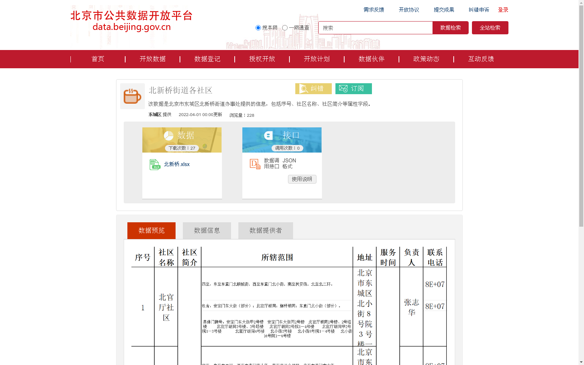Open 政策动态 navigation item
Image resolution: width=584 pixels, height=365 pixels.
[426, 59]
